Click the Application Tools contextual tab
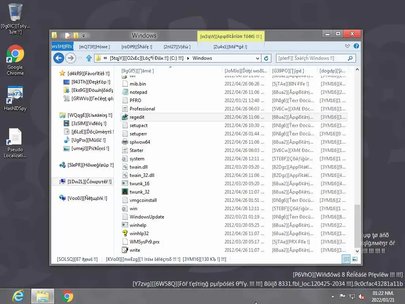405x304 pixels. (x=231, y=36)
